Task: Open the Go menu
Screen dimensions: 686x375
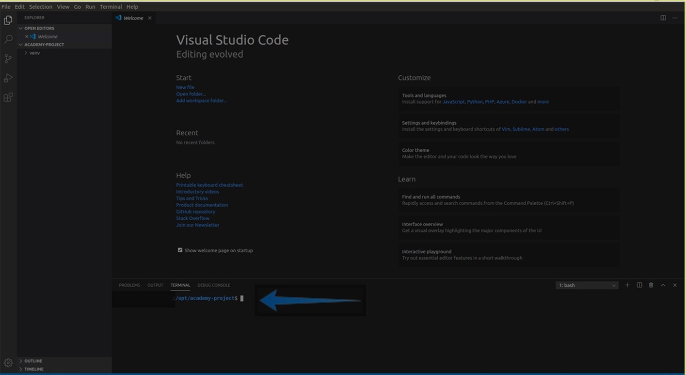Action: click(x=77, y=7)
